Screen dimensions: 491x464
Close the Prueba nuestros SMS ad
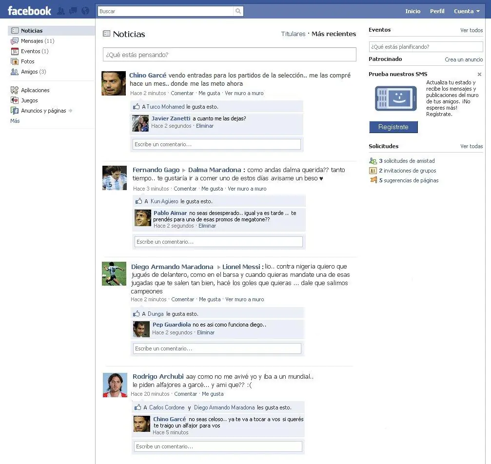click(479, 75)
